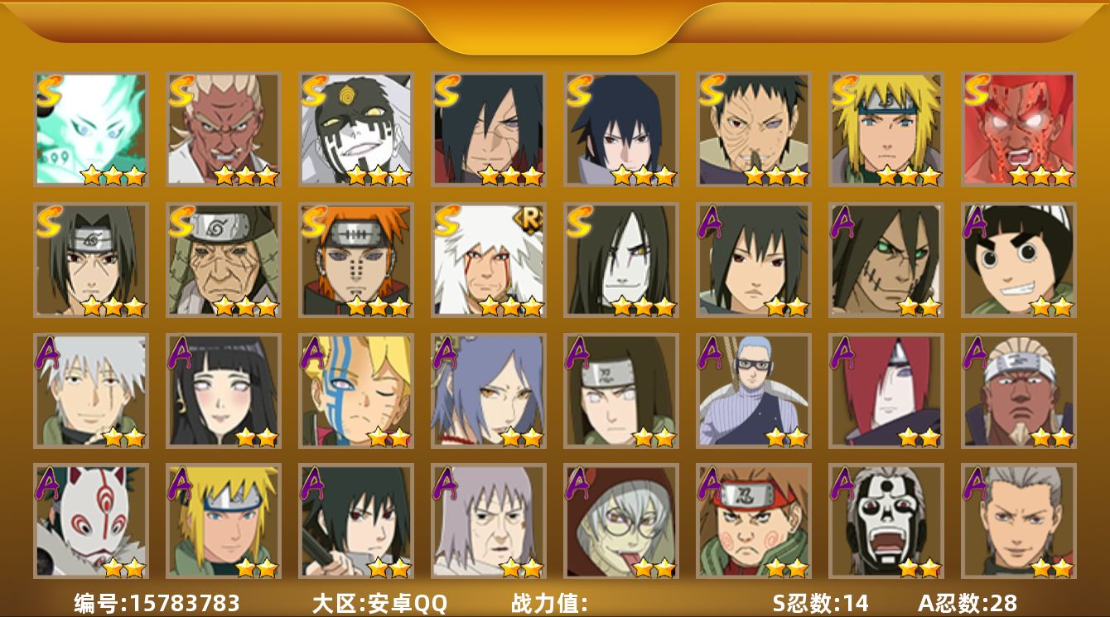Click the A忍数:28 counter
The height and width of the screenshot is (617, 1110).
[x=967, y=603]
